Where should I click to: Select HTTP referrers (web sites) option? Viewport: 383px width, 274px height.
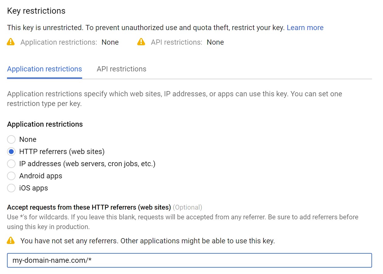[11, 152]
